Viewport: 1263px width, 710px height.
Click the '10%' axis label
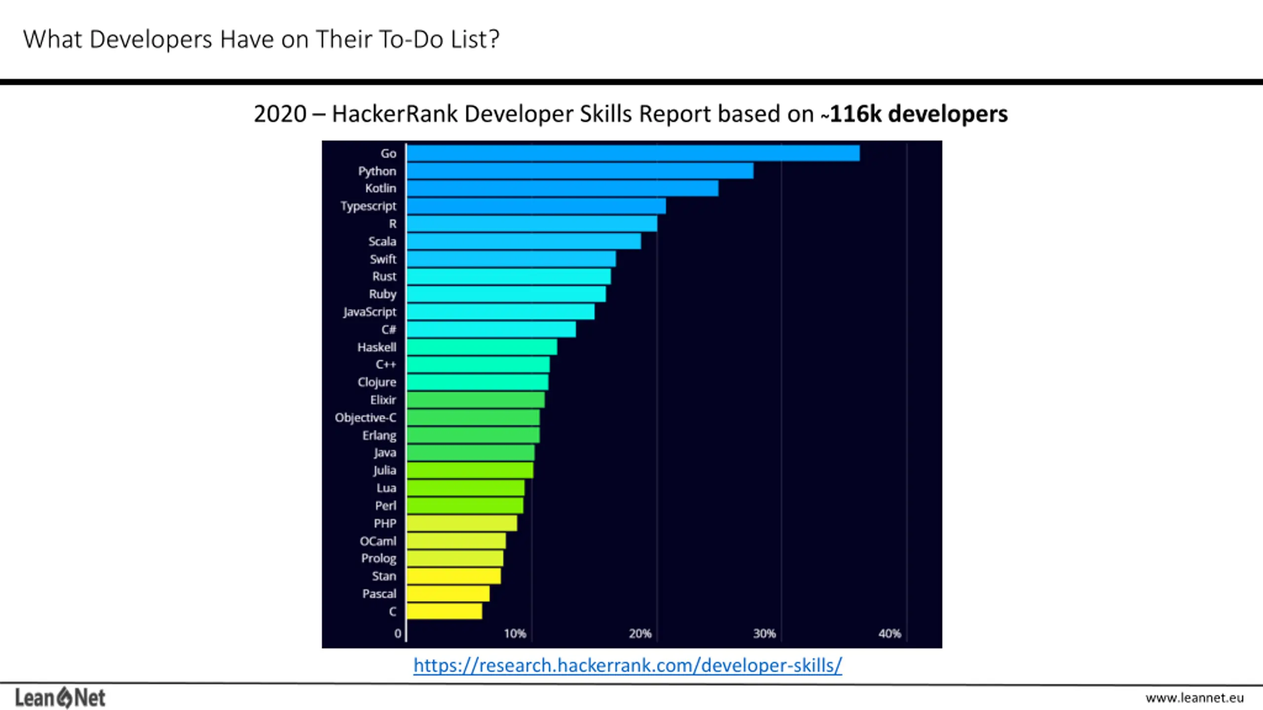coord(515,634)
